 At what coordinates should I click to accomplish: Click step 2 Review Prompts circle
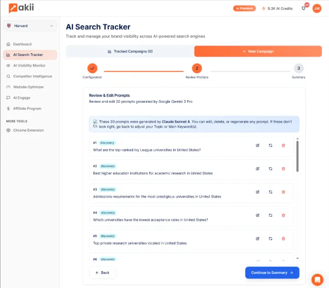tap(197, 68)
